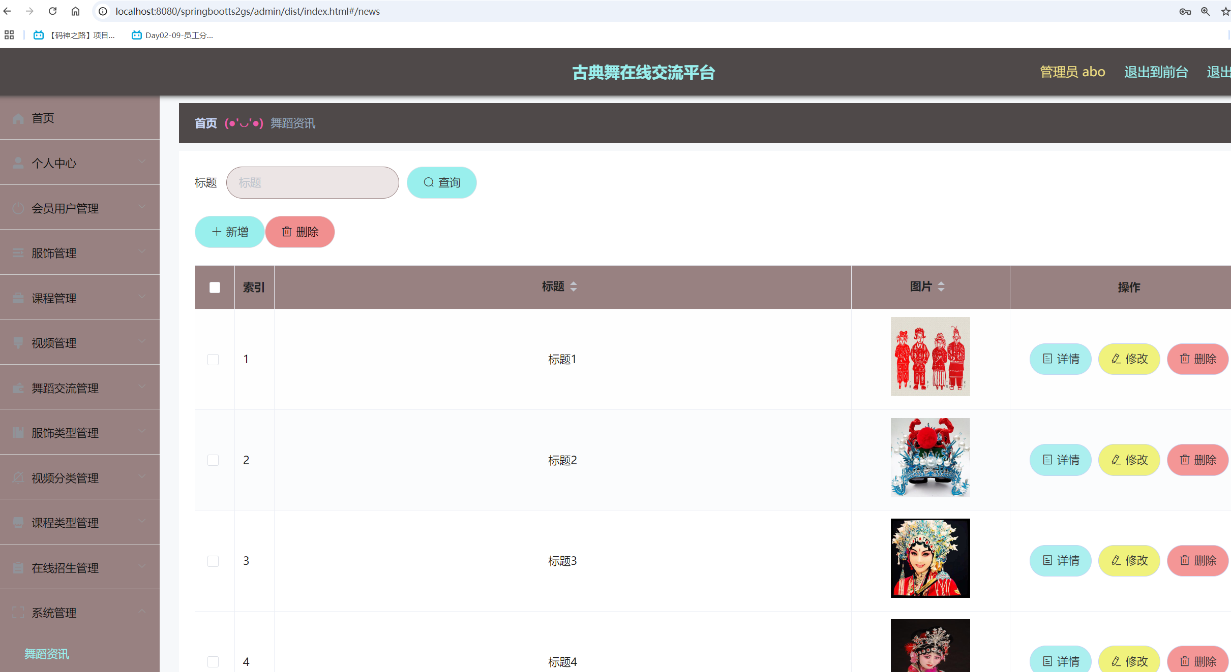
Task: Expand the 视频分类管理 submenu chevron
Action: pyautogui.click(x=142, y=476)
